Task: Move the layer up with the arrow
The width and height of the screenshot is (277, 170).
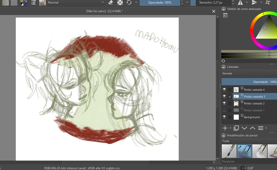Action: point(253,128)
